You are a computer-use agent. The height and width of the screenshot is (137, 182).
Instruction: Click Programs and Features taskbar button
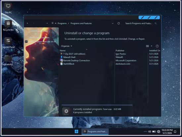click(x=95, y=132)
